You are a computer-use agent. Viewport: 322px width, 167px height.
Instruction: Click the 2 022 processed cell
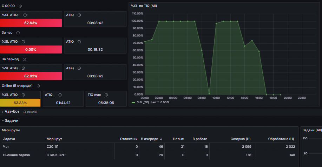290,147
